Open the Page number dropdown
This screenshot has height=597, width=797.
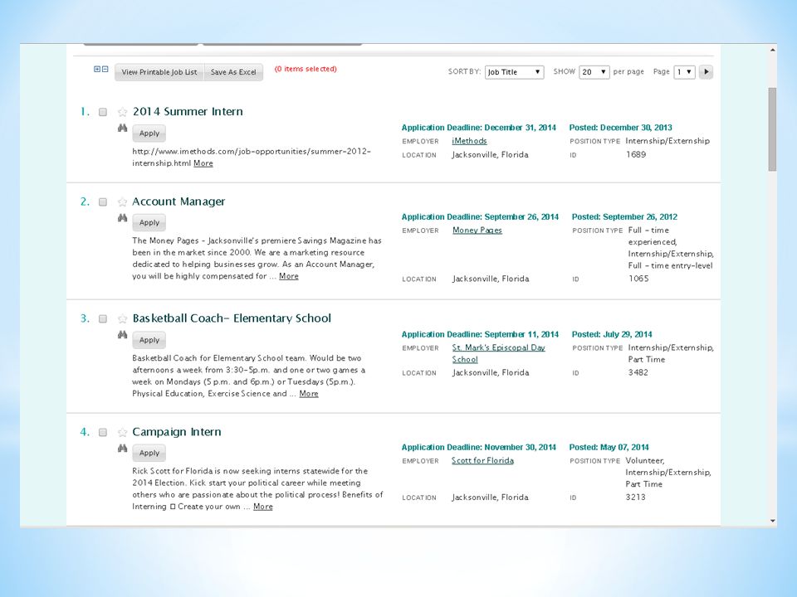684,72
